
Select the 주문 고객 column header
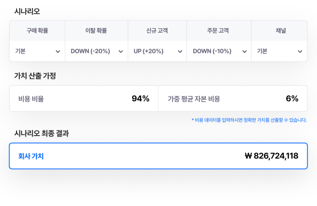(218, 31)
